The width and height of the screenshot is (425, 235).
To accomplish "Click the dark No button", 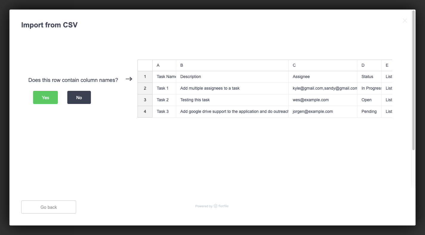I will coord(79,97).
